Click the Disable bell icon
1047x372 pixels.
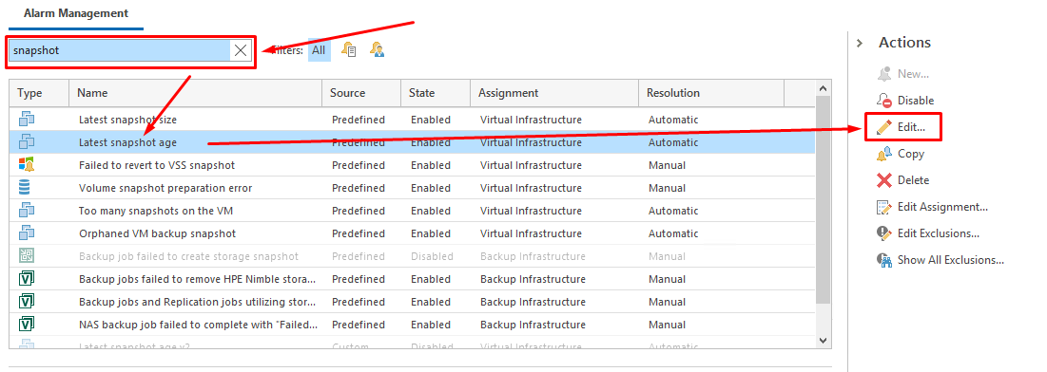pos(884,100)
